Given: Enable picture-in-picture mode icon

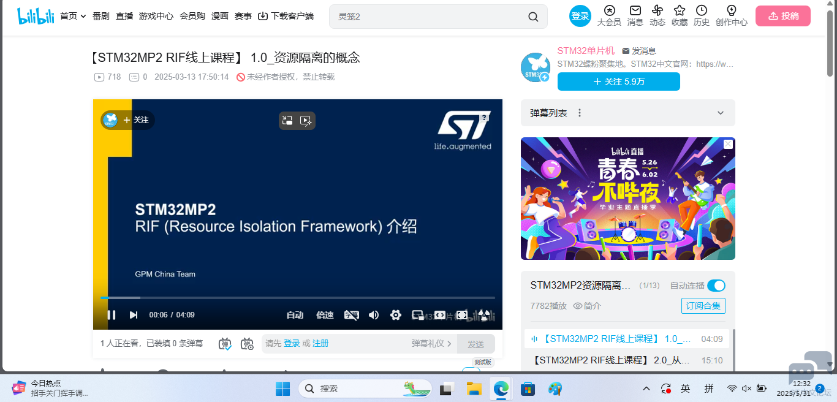Looking at the screenshot, I should click(x=418, y=315).
